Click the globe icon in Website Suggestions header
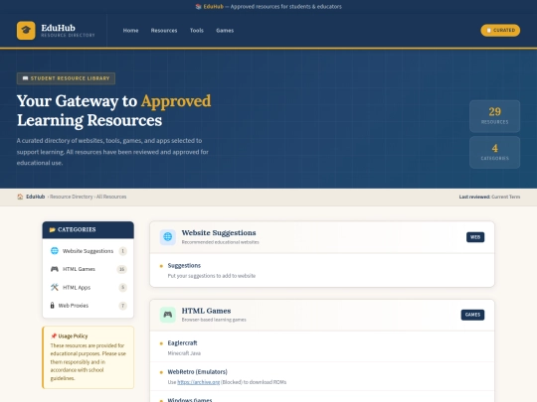Image resolution: width=537 pixels, height=402 pixels. tap(168, 237)
